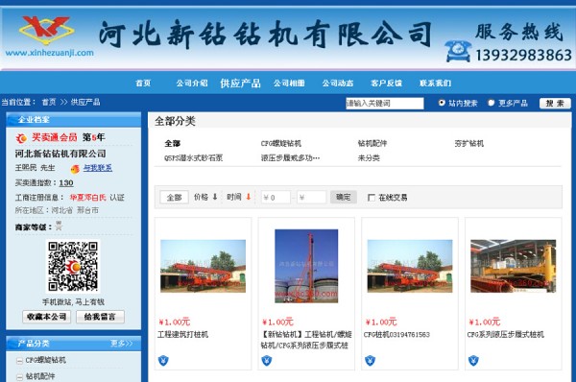The width and height of the screenshot is (576, 382).
Task: Click 确定 price filter button
Action: click(343, 197)
